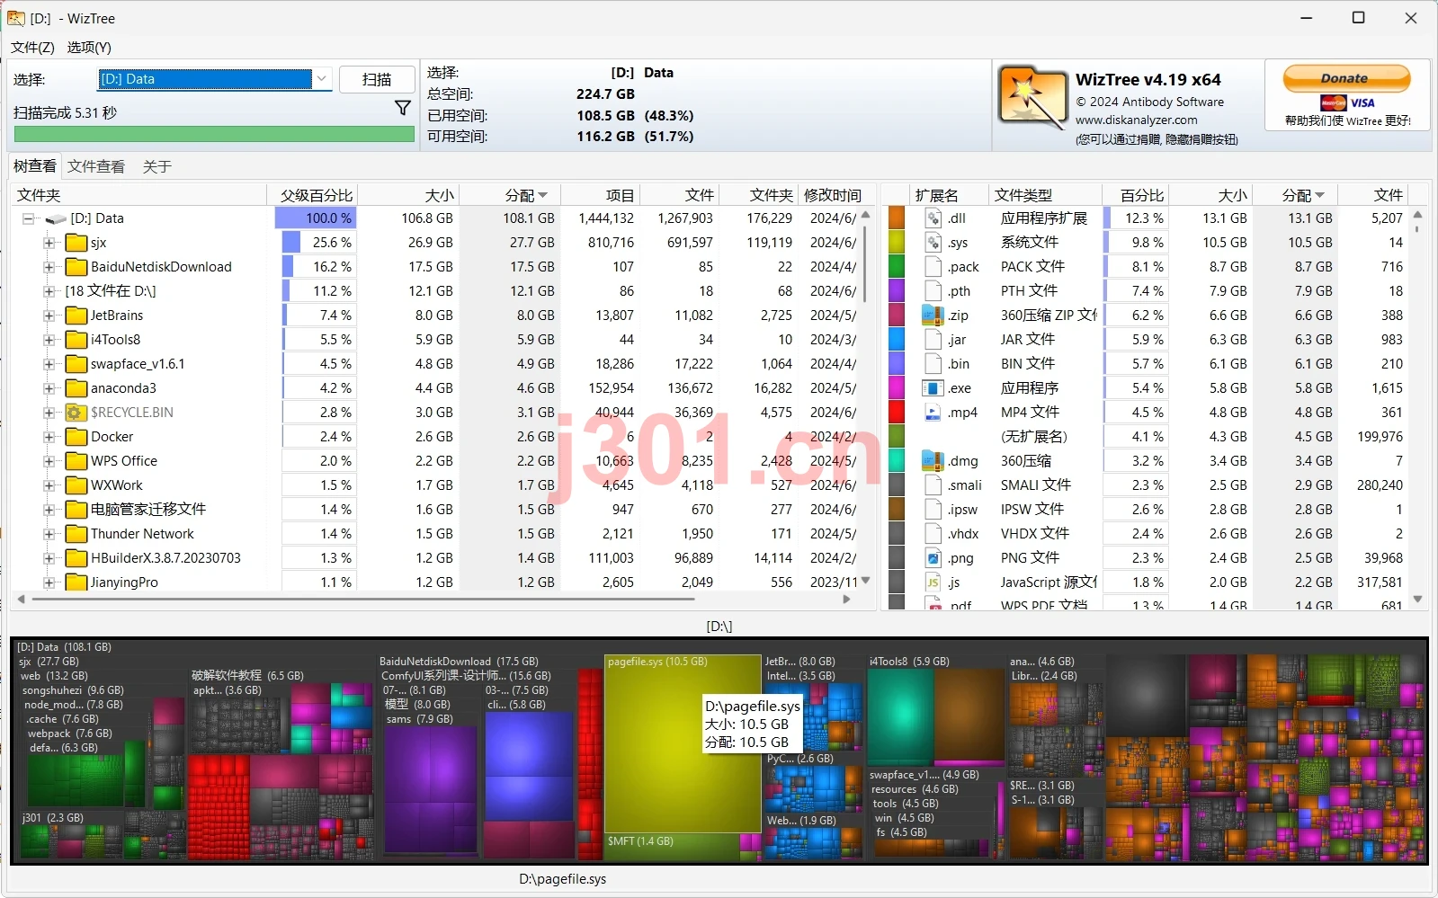Screen dimensions: 1438x898
Task: Click the .sys file type icon
Action: [933, 242]
